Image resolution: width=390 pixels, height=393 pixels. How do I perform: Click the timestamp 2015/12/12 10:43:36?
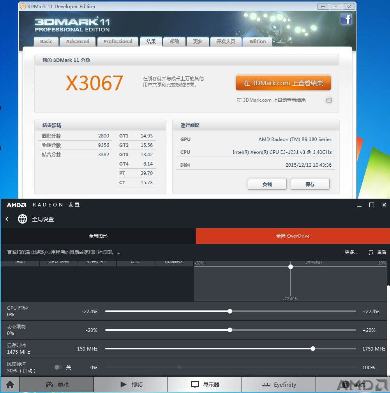[308, 165]
